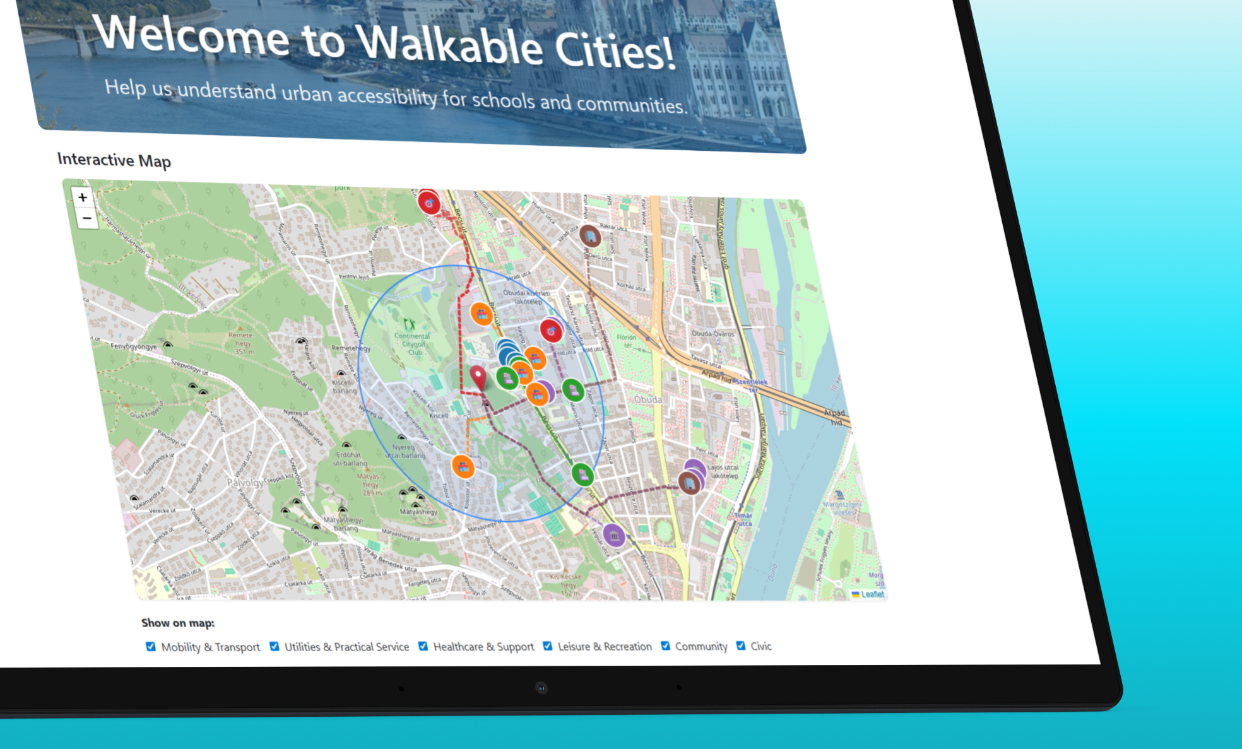Select brown building marker near Lajos utcai lakótelep
Image resolution: width=1242 pixels, height=749 pixels.
click(x=690, y=483)
